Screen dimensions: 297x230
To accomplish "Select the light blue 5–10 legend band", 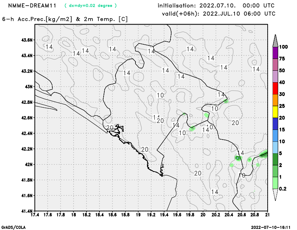I will (x=275, y=147).
